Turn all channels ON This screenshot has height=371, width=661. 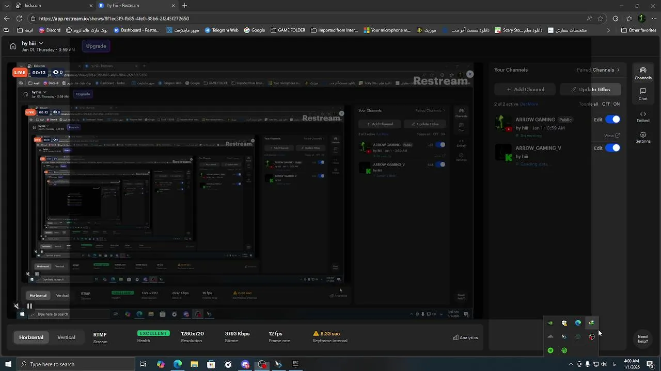coord(616,104)
